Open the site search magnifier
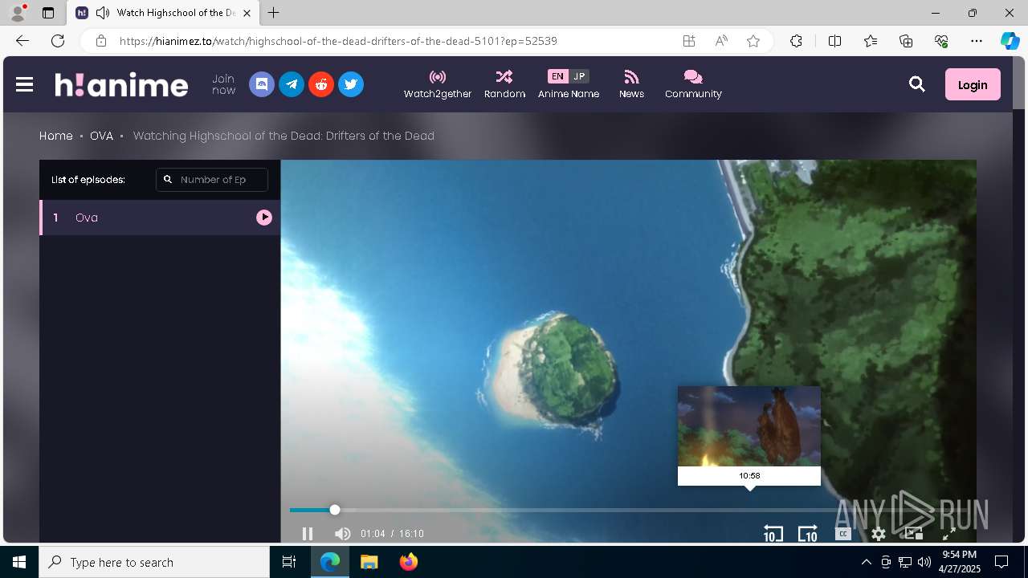The height and width of the screenshot is (578, 1028). [x=917, y=84]
